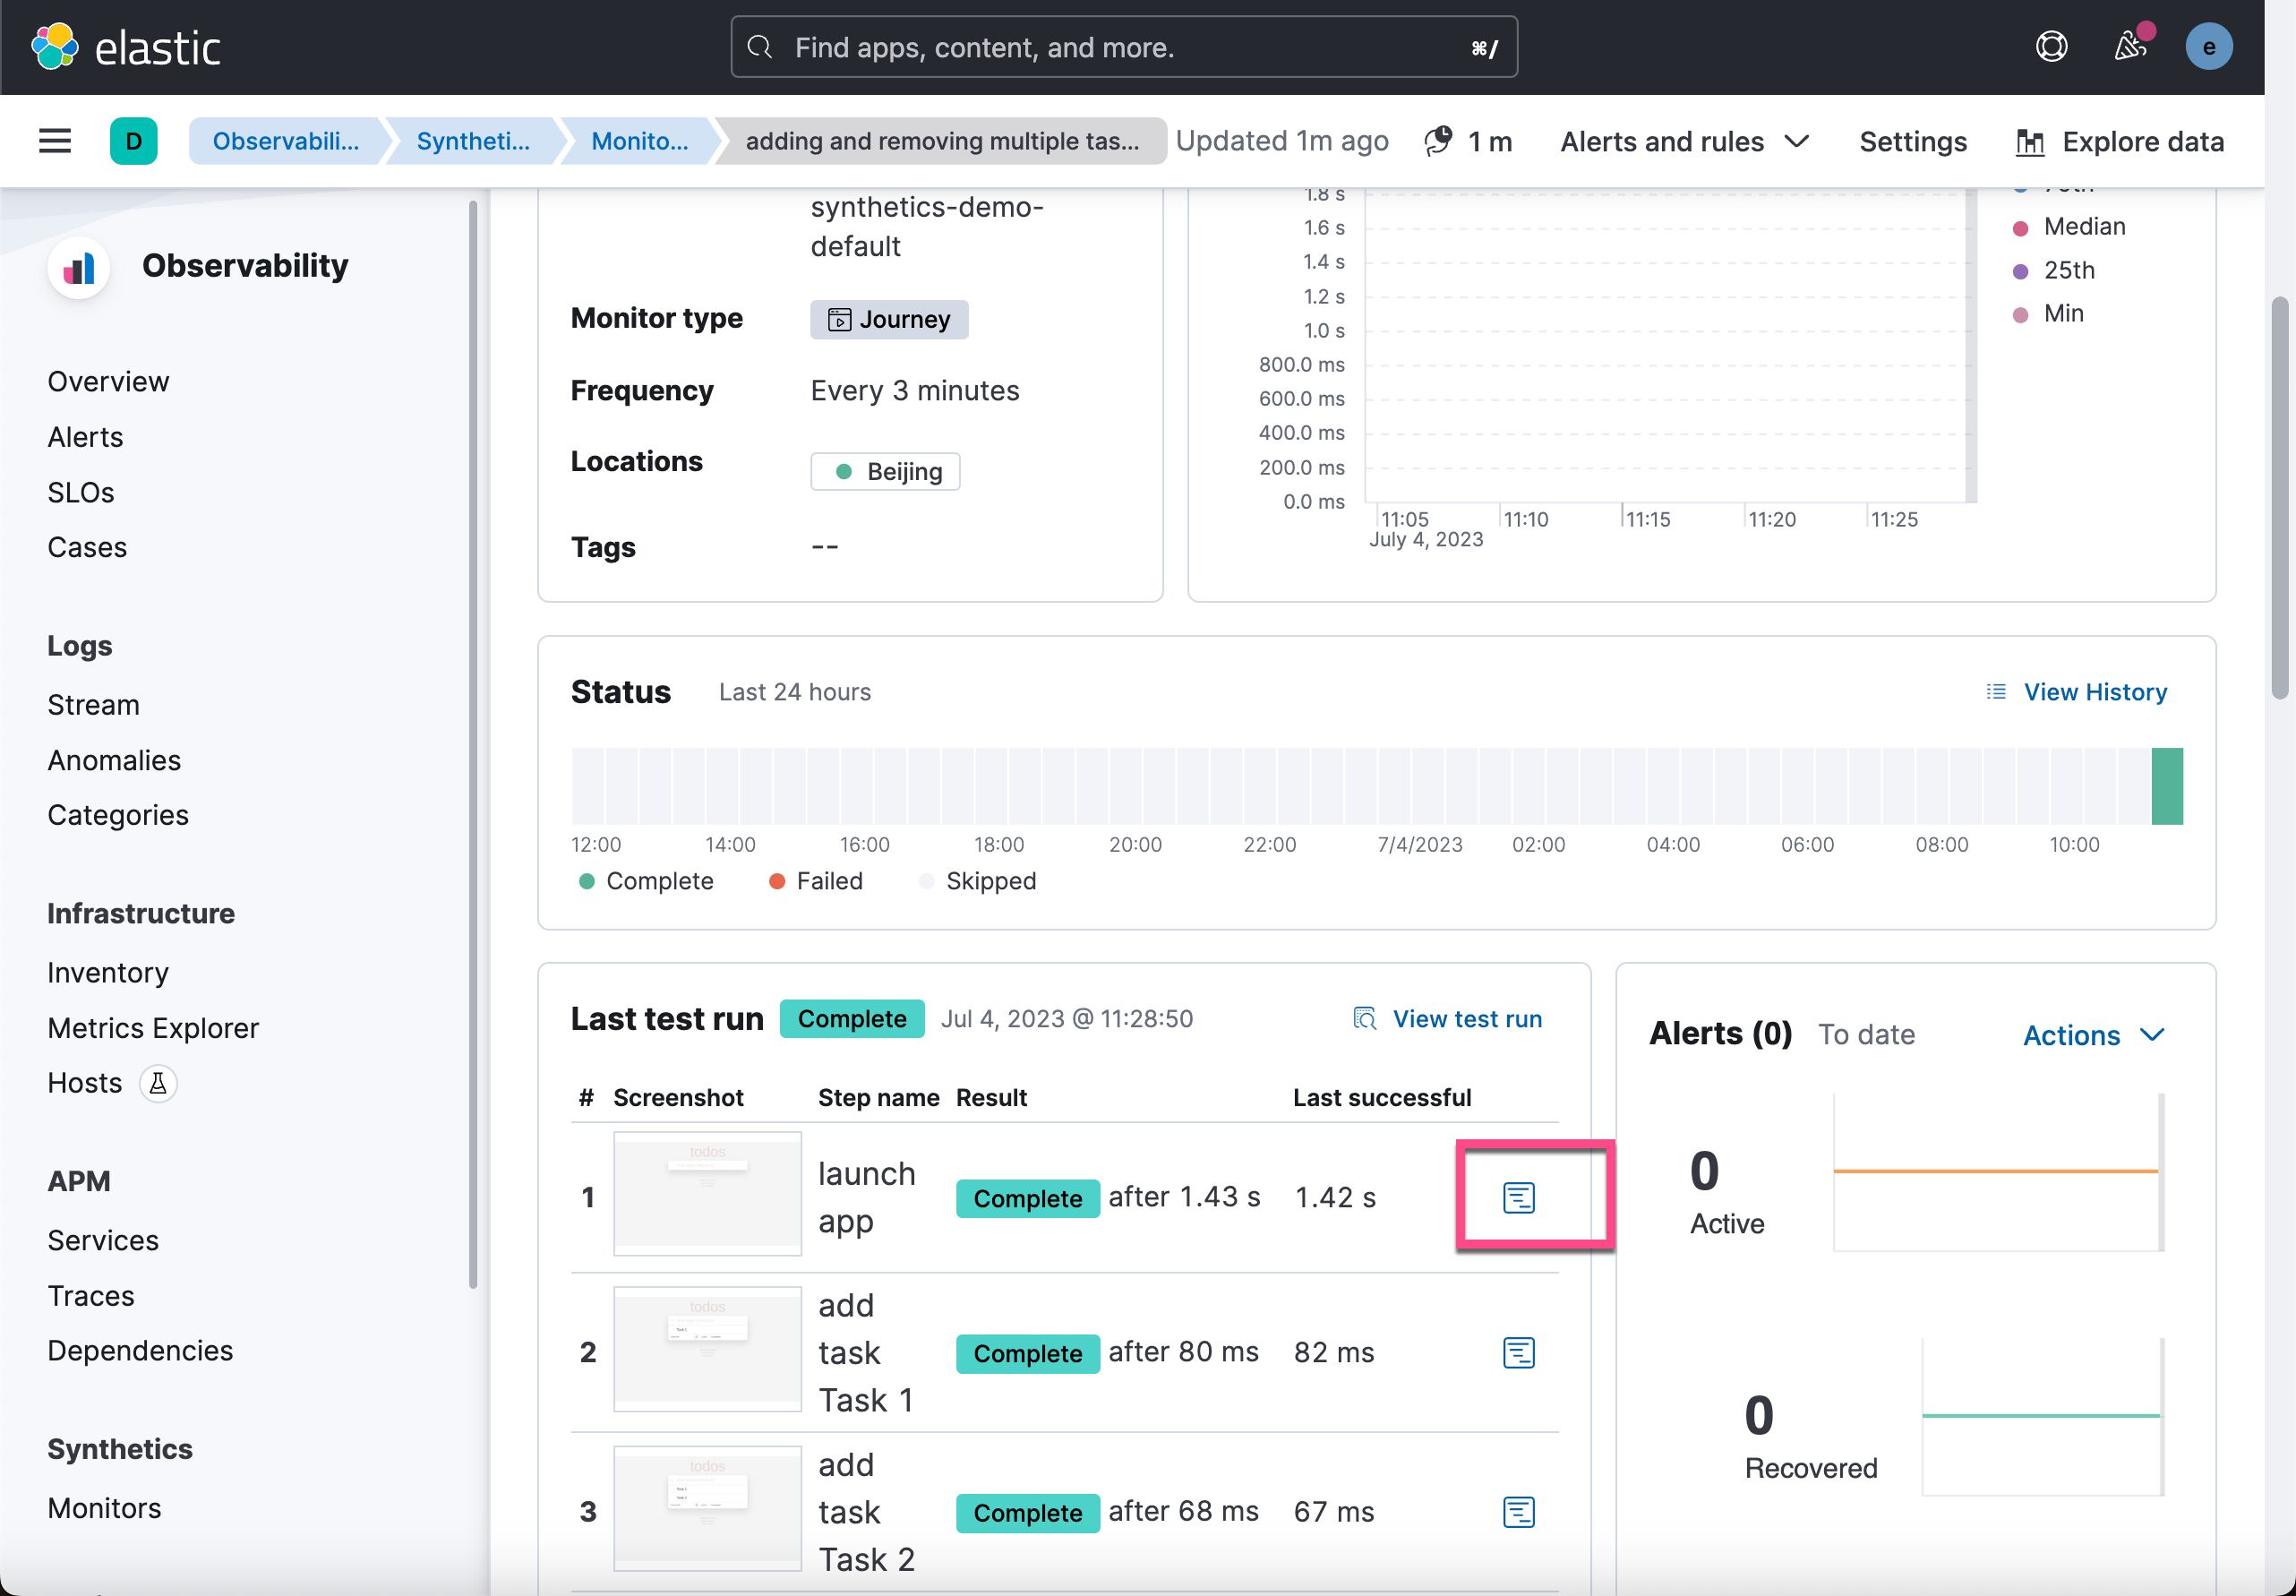Toggle Failed in the status legend
This screenshot has width=2296, height=1596.
pyautogui.click(x=816, y=881)
